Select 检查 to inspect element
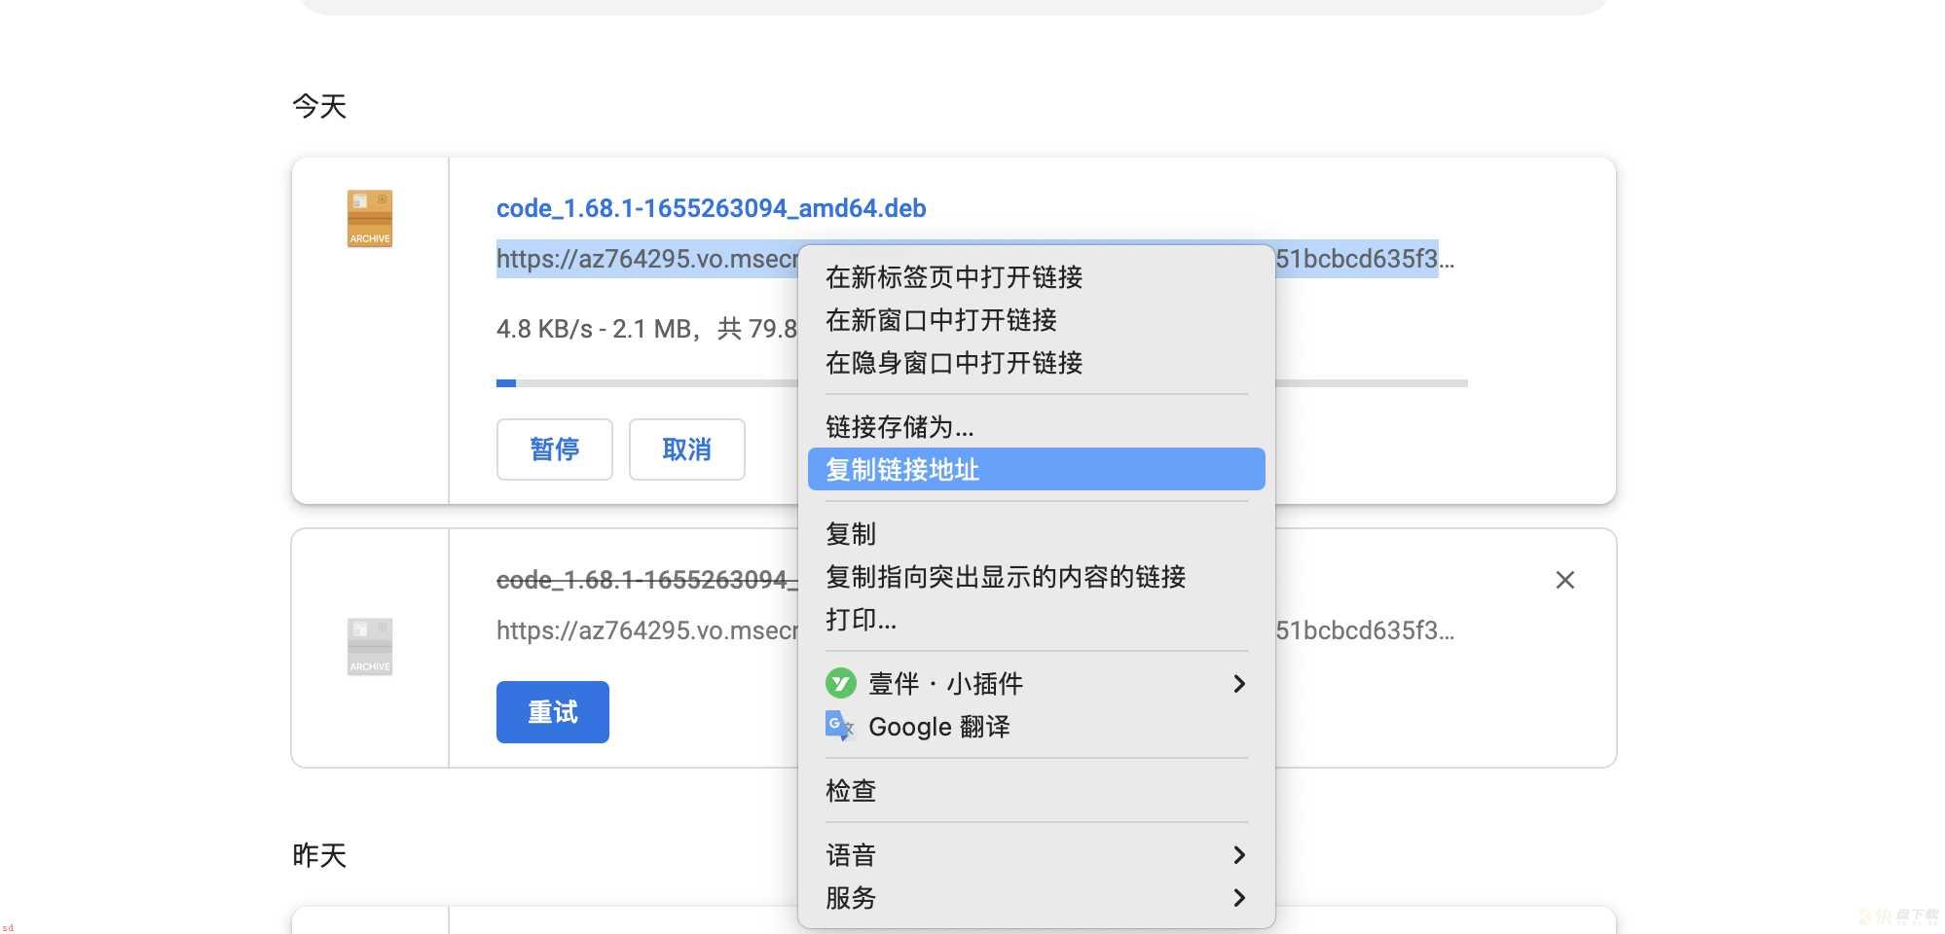This screenshot has width=1945, height=934. click(x=1036, y=790)
